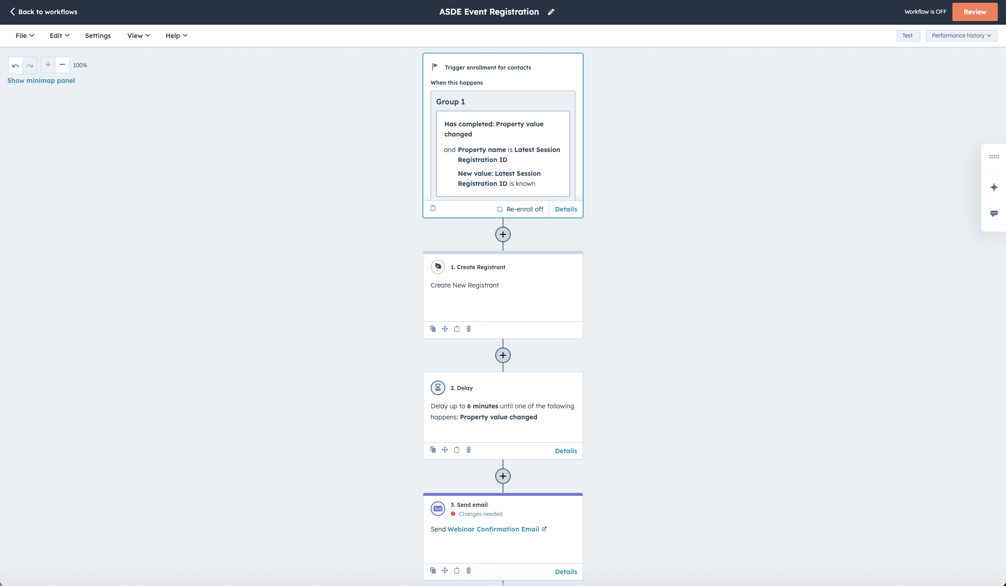Click clipboard icon on Send email card

pyautogui.click(x=457, y=570)
